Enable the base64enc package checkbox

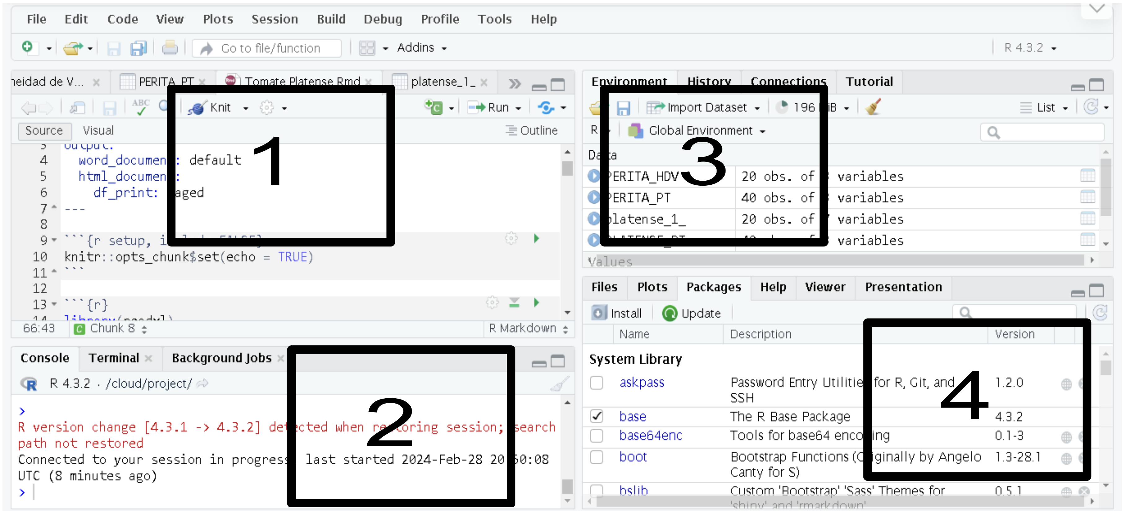(597, 436)
